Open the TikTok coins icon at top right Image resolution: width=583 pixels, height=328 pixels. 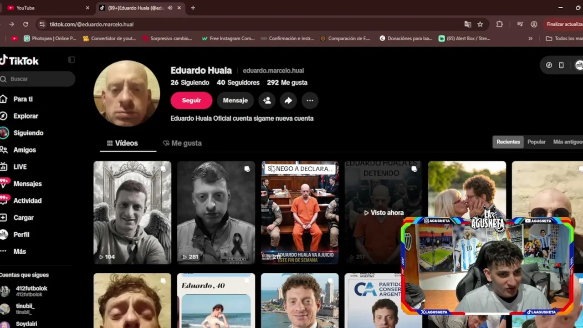[x=549, y=65]
